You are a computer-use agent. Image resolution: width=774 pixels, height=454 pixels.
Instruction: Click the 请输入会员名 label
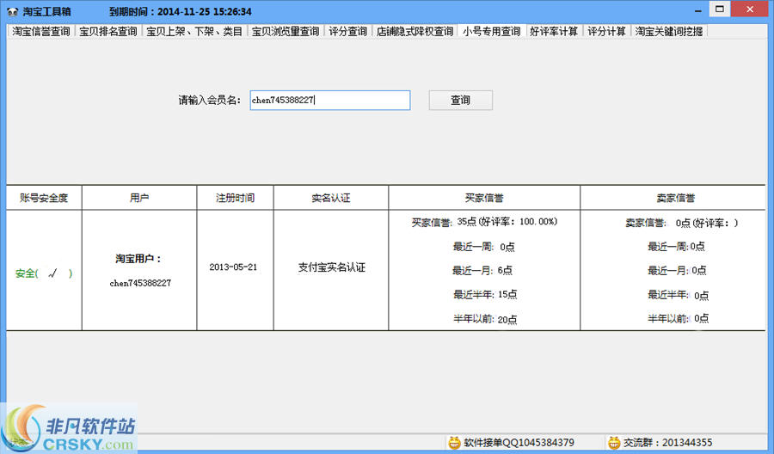click(209, 101)
